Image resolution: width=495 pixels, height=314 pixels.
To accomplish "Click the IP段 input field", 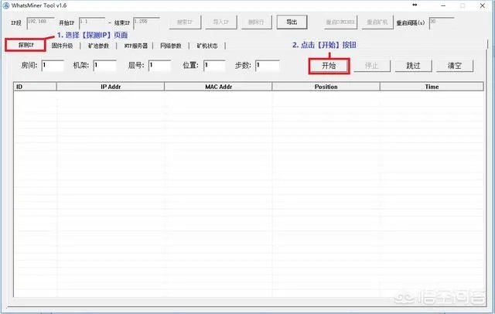I will (x=40, y=22).
